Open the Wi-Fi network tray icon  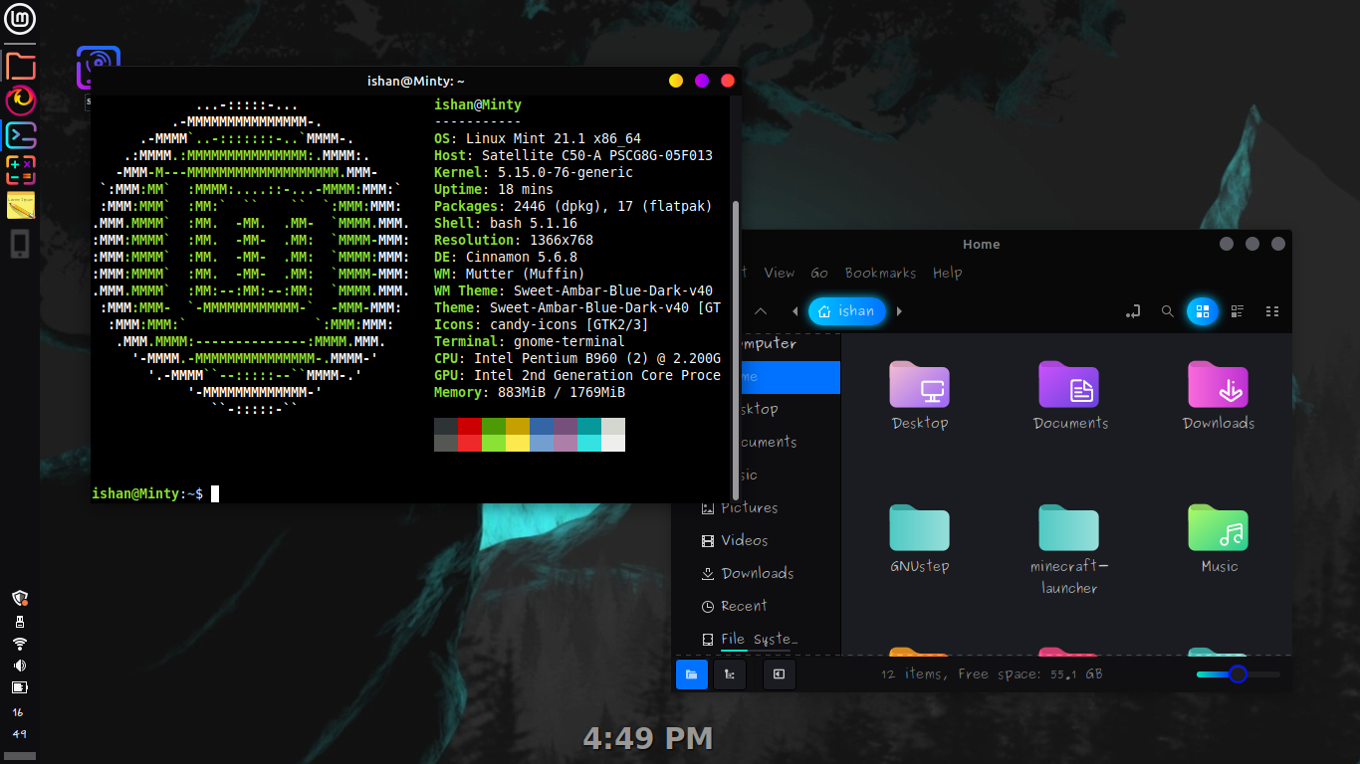click(20, 644)
